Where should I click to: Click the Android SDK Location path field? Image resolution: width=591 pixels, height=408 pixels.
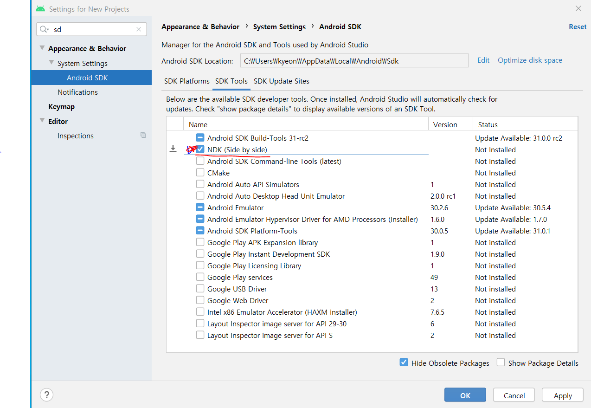point(354,61)
